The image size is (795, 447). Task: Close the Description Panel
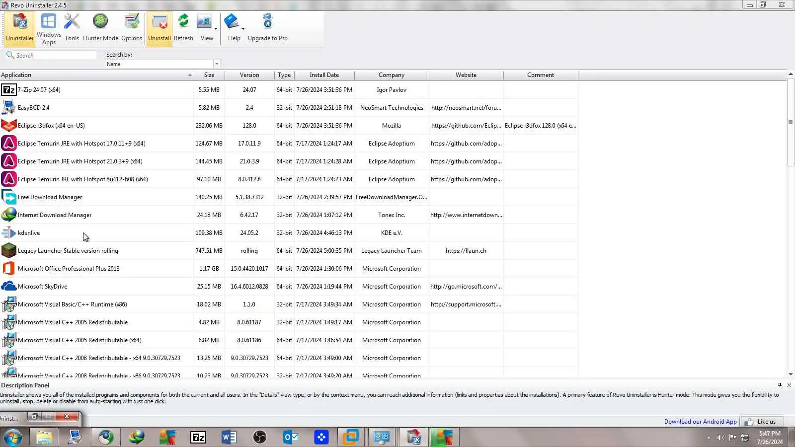point(789,385)
